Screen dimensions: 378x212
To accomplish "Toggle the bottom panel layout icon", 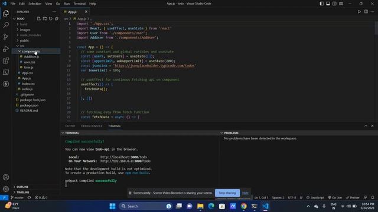I will [328, 4].
